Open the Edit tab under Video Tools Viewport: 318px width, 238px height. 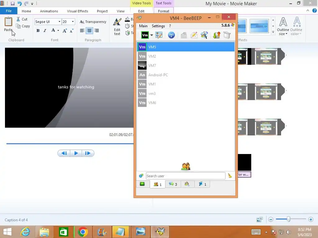click(141, 11)
